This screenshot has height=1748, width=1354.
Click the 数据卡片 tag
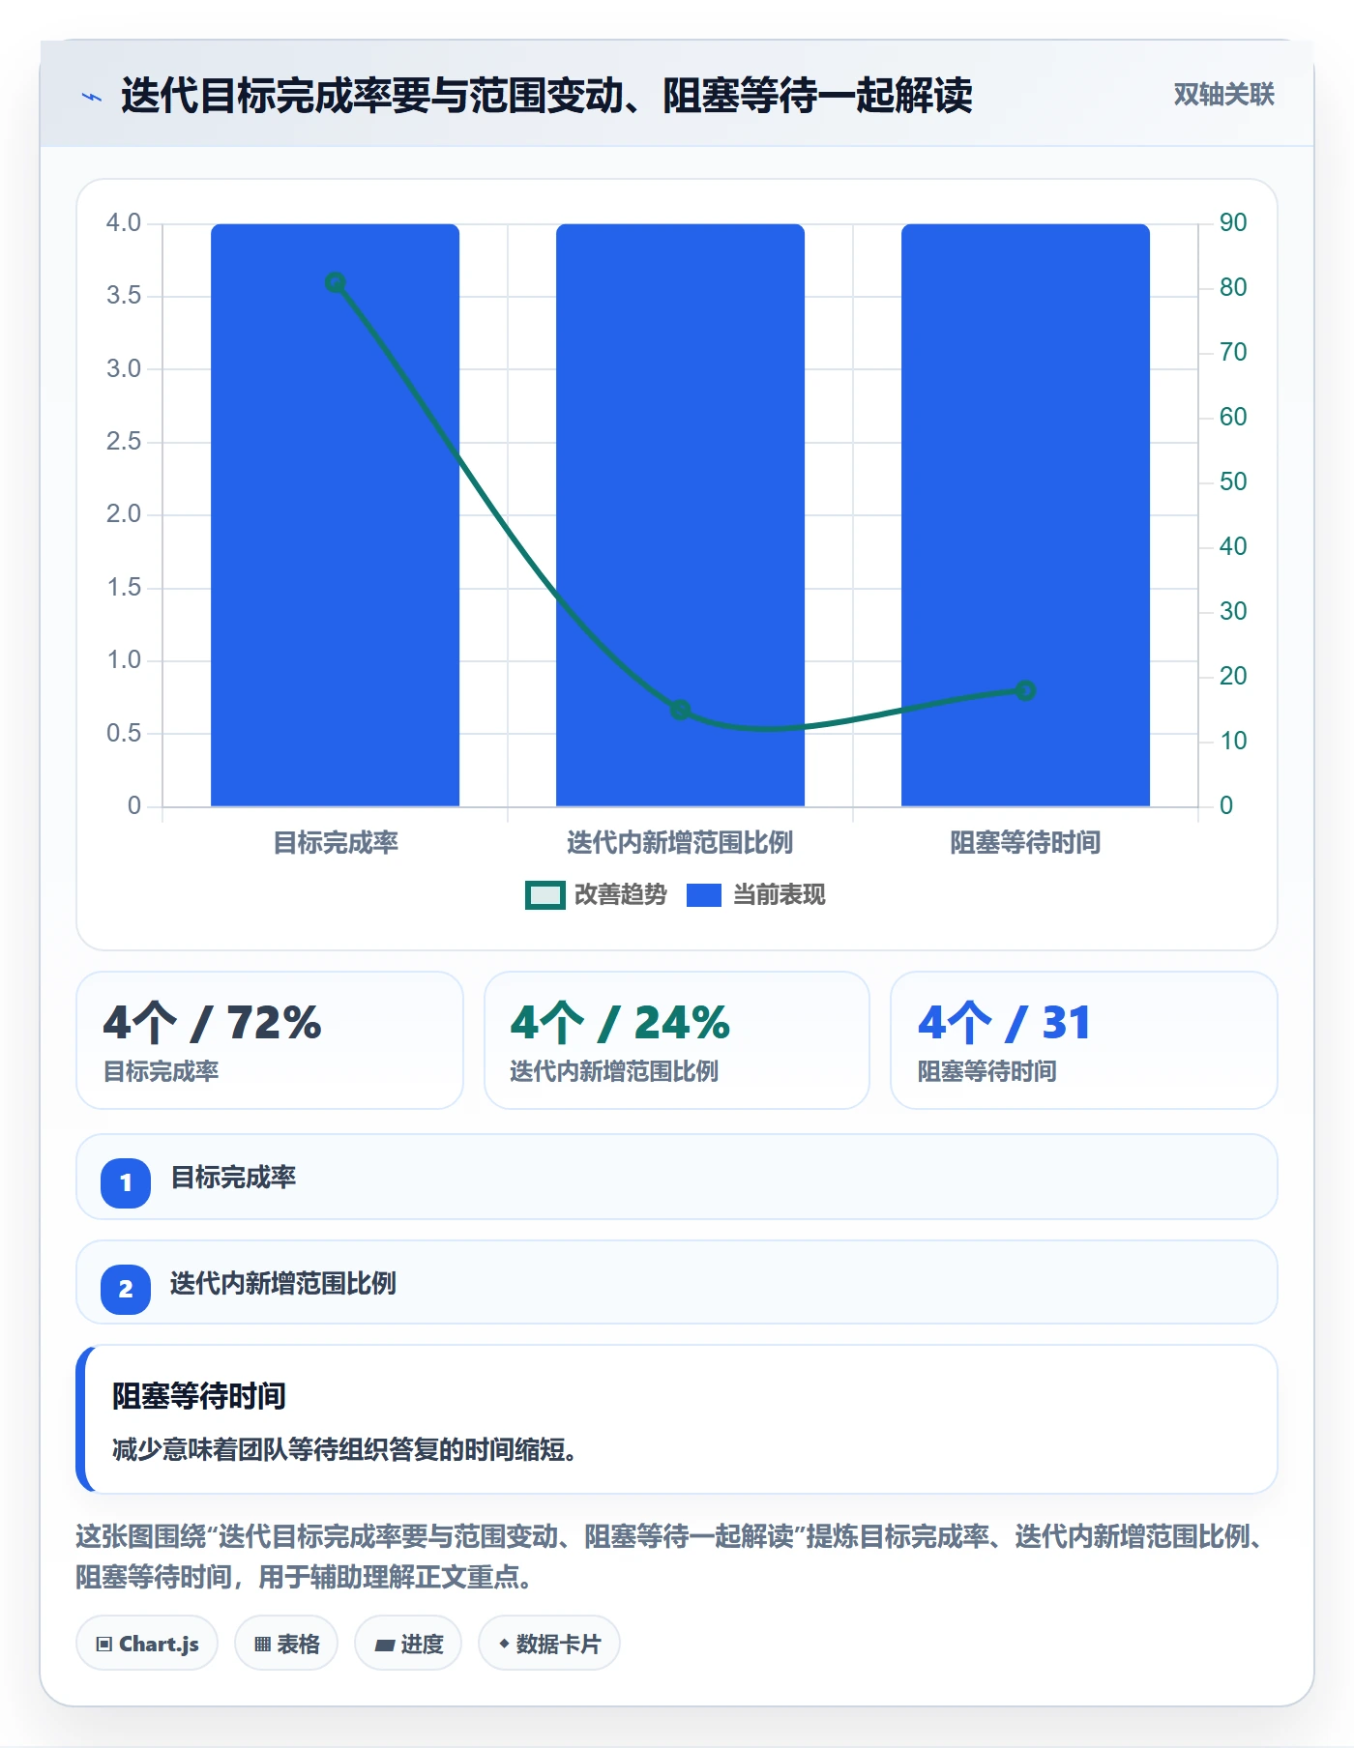(x=549, y=1644)
